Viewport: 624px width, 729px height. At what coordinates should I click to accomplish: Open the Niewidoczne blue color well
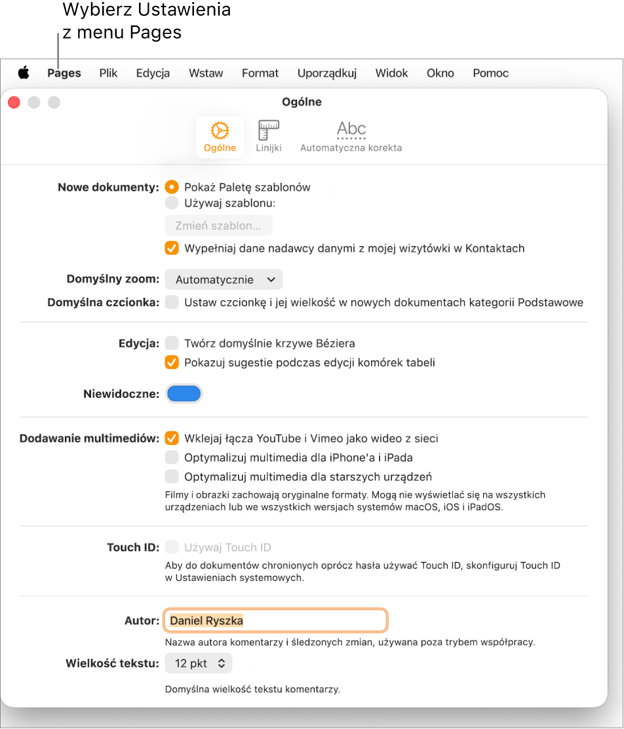click(x=184, y=394)
